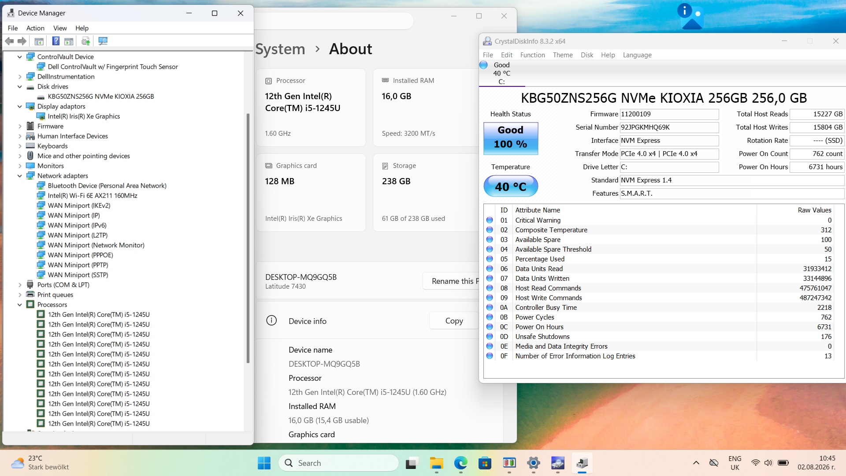Viewport: 846px width, 476px height.
Task: Click the Good 100 % health status box
Action: pos(511,138)
